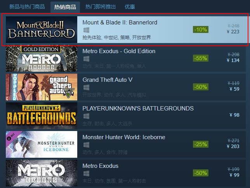Click the -55% discount badge
Screen dimensions: 250x188
click(x=201, y=58)
